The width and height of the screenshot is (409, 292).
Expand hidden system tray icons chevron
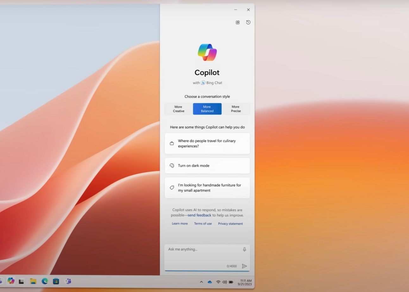201,282
